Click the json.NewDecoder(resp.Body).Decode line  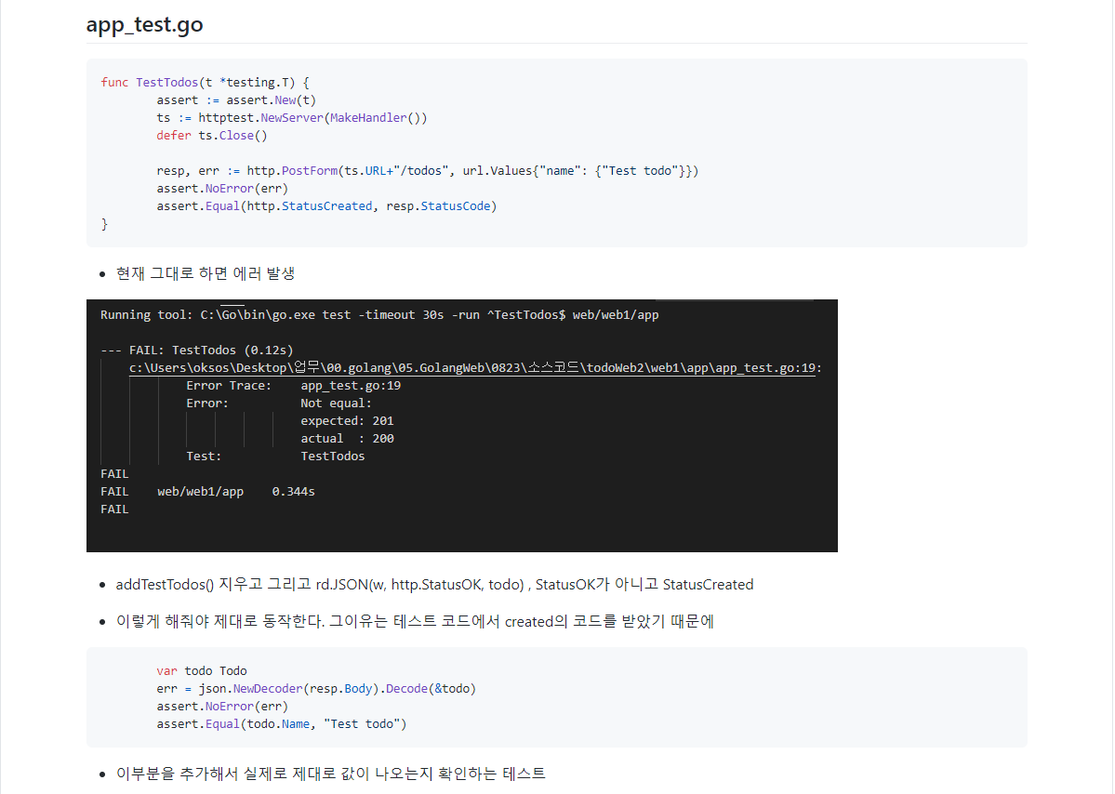point(316,689)
